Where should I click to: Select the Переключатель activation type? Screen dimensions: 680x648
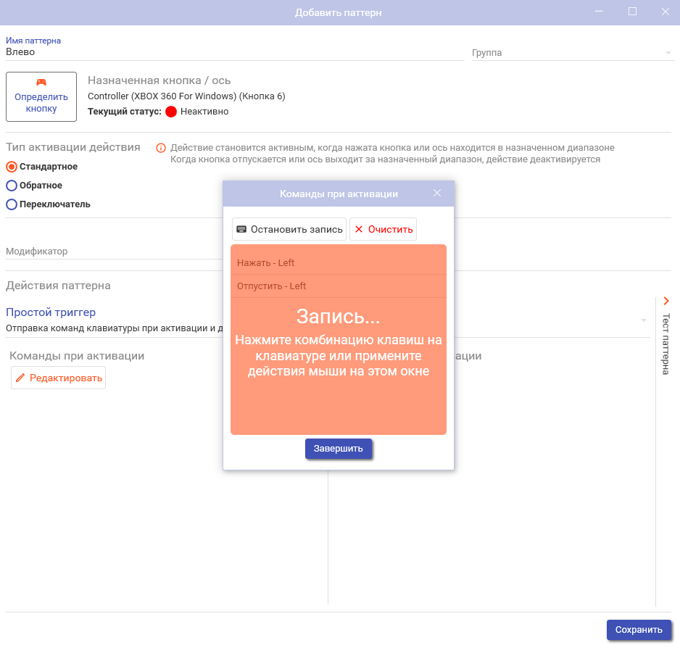point(12,204)
